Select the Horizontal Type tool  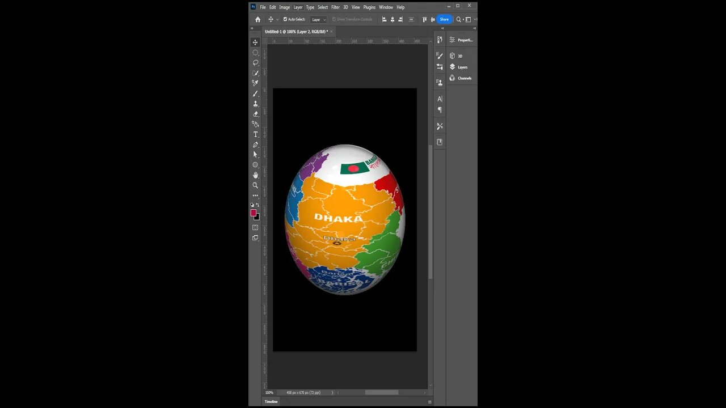[255, 134]
